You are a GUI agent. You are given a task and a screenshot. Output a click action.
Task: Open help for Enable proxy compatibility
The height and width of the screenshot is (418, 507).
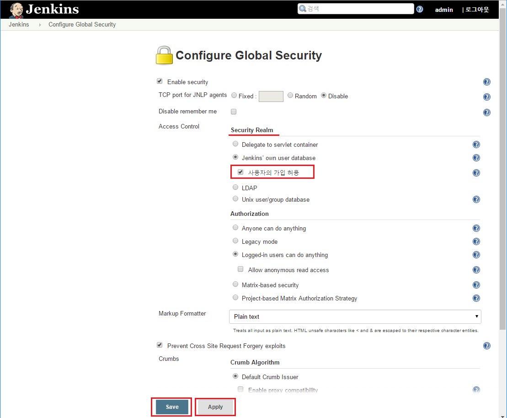(x=476, y=390)
